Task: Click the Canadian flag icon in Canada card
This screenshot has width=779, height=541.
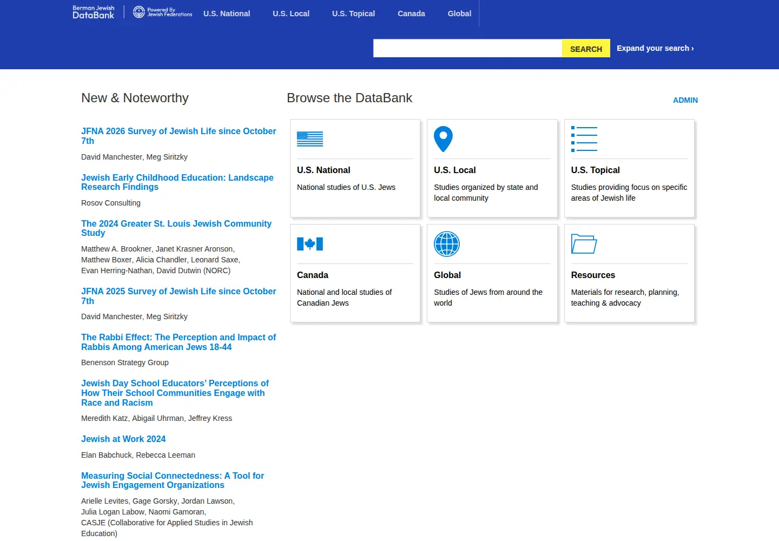Action: click(x=310, y=244)
